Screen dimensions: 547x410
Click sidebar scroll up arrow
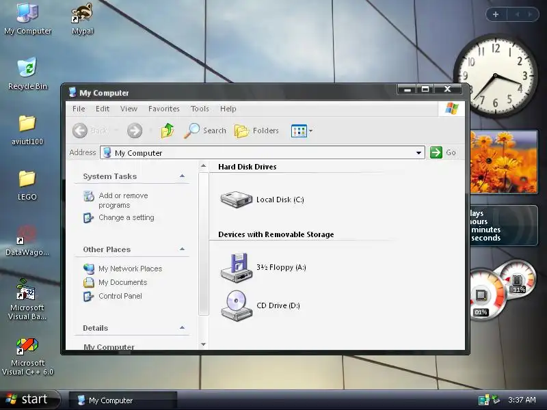[x=203, y=166]
